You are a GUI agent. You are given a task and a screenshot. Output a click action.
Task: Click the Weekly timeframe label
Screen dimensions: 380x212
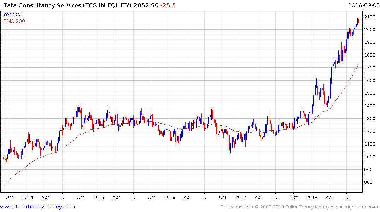click(x=12, y=14)
